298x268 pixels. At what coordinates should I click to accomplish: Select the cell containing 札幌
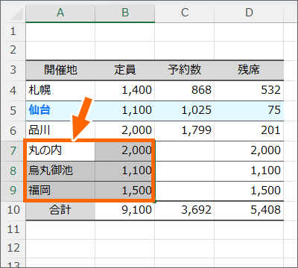tap(60, 91)
